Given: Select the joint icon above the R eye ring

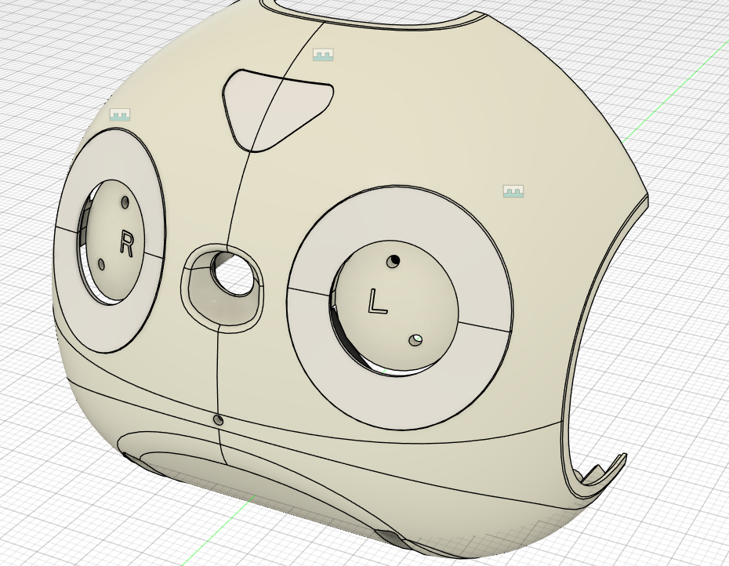Looking at the screenshot, I should (120, 115).
